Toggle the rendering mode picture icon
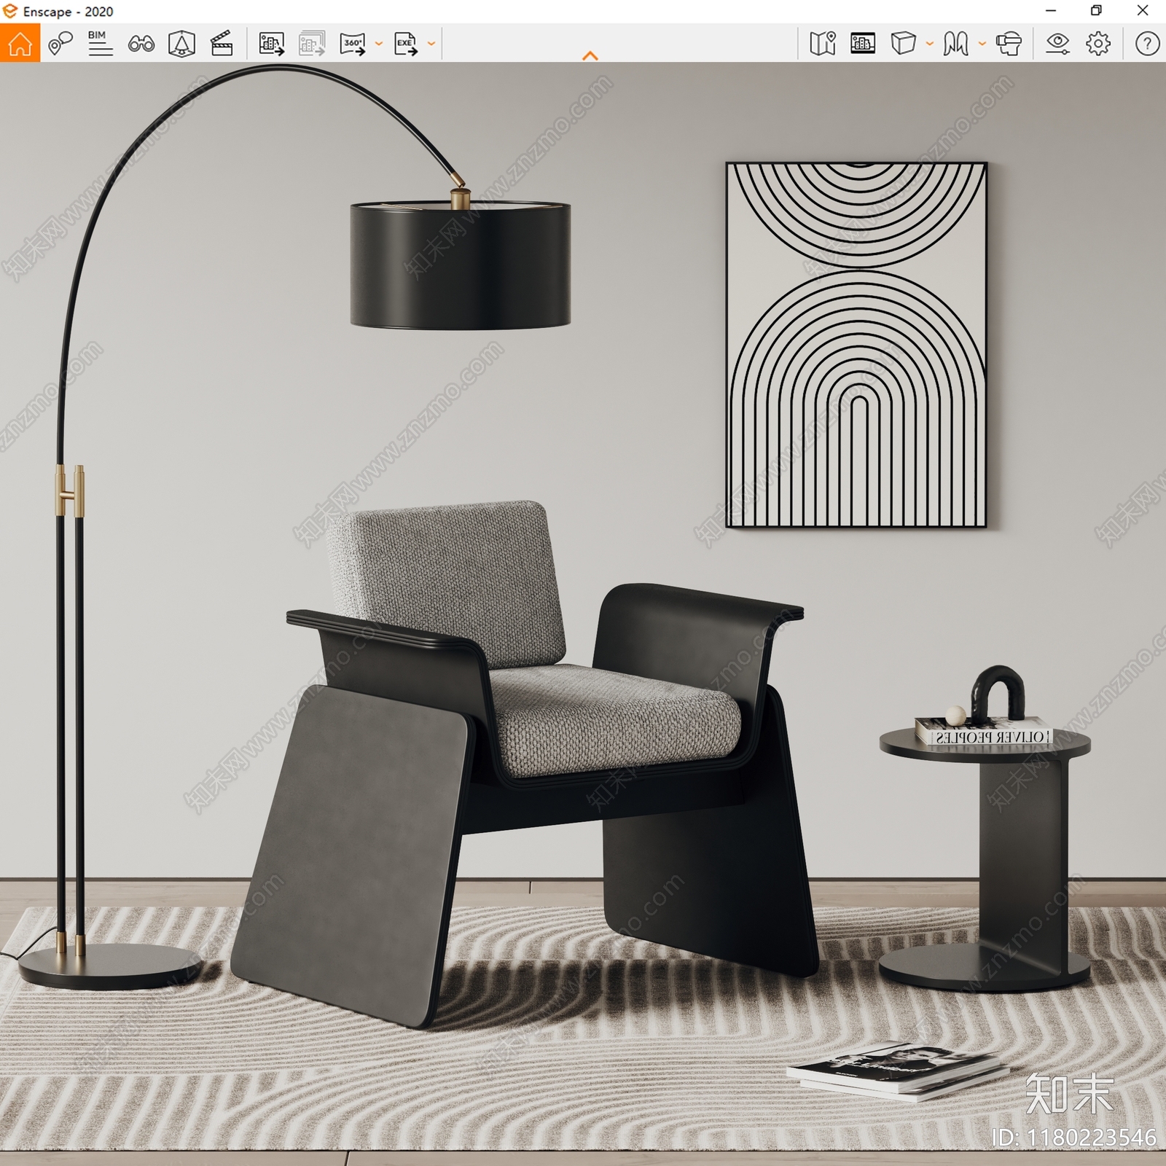Screen dimensions: 1166x1166 863,44
